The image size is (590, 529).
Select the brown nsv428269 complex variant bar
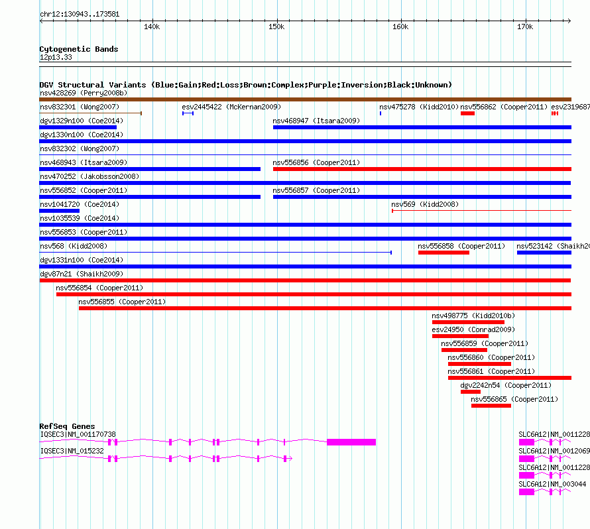pyautogui.click(x=305, y=99)
